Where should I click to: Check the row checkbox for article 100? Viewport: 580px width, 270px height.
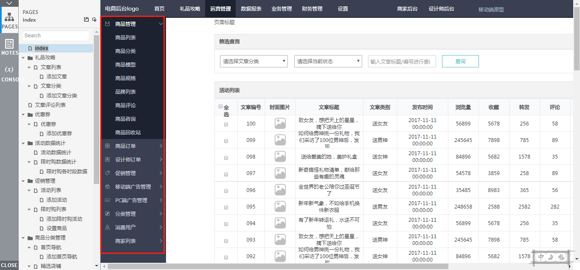click(226, 124)
